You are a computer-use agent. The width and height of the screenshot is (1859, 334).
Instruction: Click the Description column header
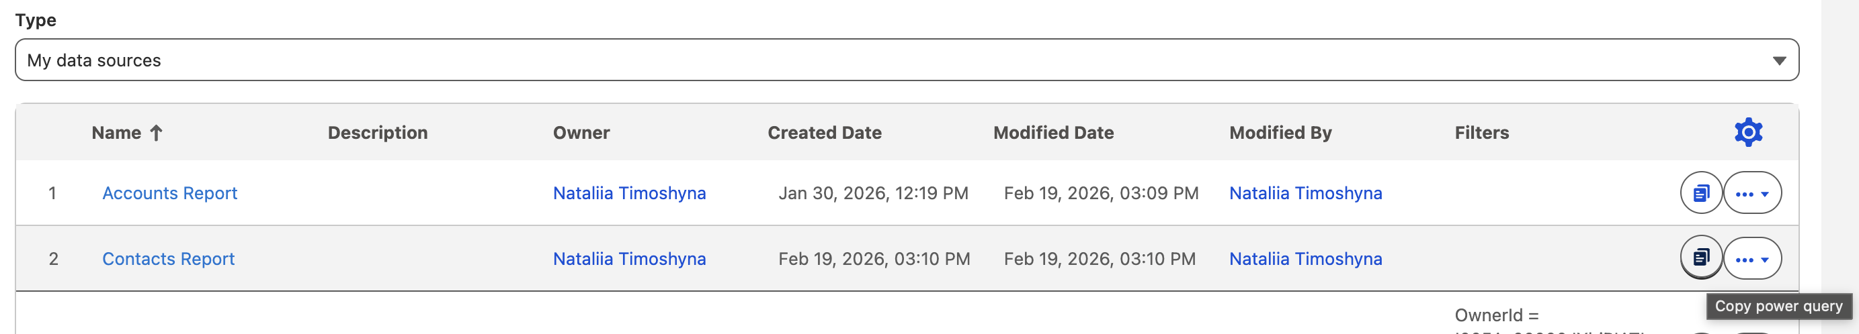[378, 133]
